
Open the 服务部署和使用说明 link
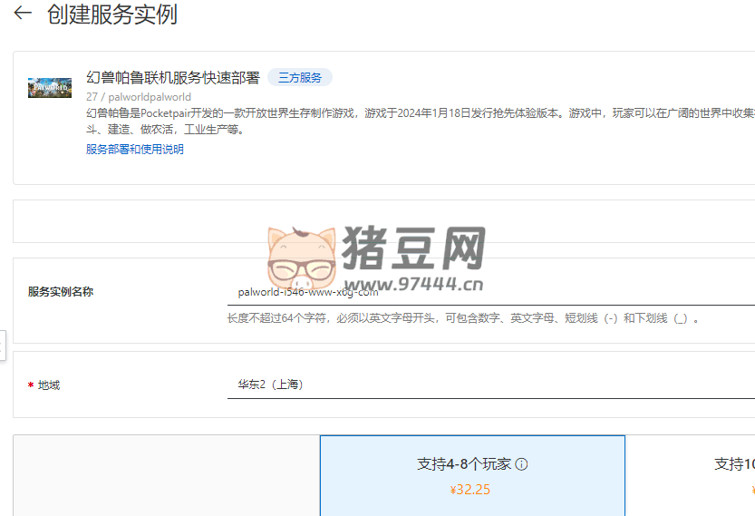click(135, 150)
